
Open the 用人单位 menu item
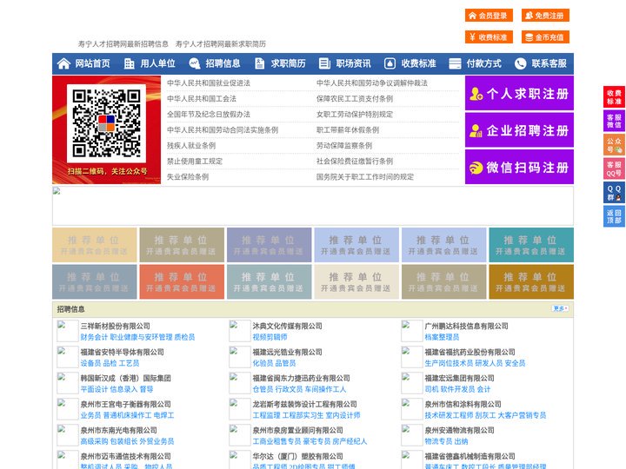click(157, 63)
